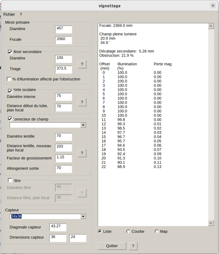The image size is (219, 254).
Task: Open help for the Miroir secondaire section
Action: [82, 64]
